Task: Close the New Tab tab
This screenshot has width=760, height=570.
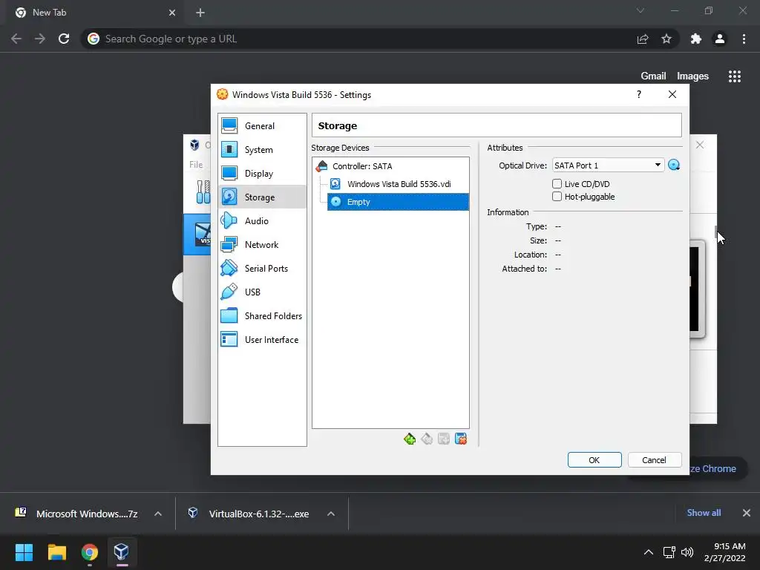Action: [x=172, y=13]
